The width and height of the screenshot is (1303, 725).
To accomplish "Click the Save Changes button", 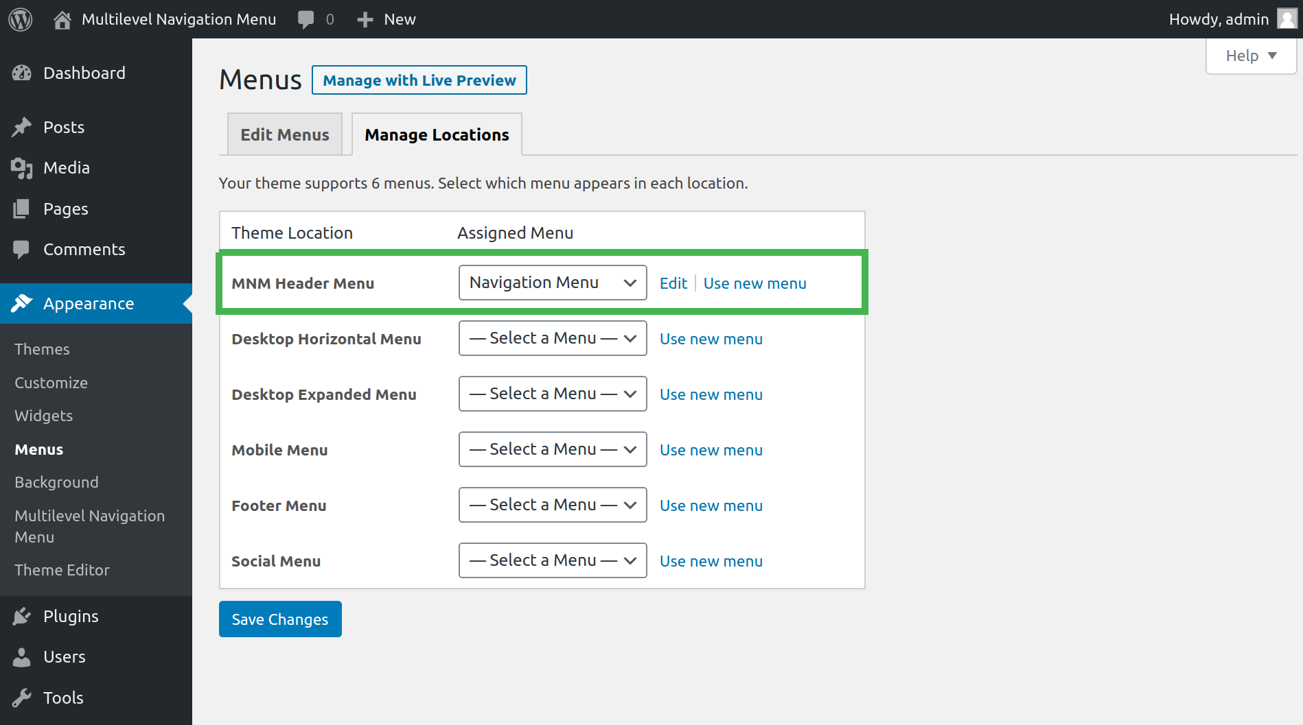I will click(x=280, y=619).
